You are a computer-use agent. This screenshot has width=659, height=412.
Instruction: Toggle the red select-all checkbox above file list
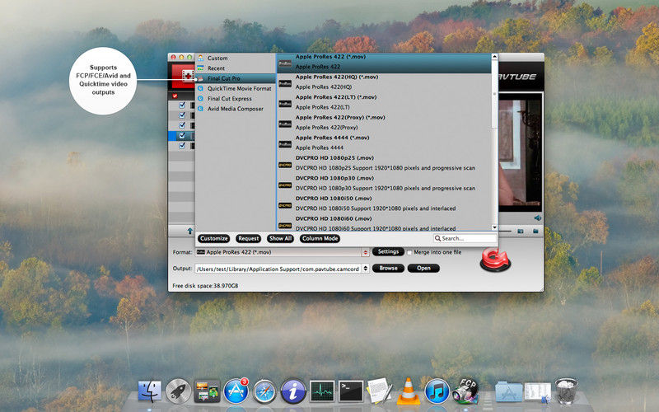[x=175, y=96]
